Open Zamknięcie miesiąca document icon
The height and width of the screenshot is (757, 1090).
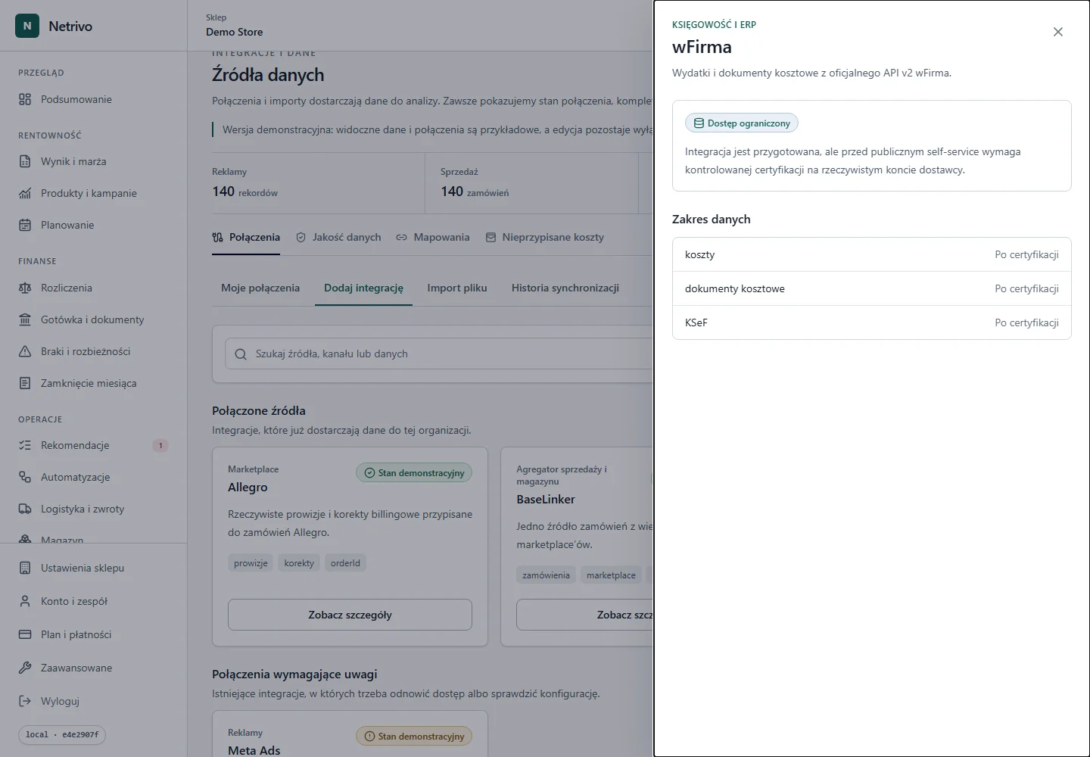(25, 383)
